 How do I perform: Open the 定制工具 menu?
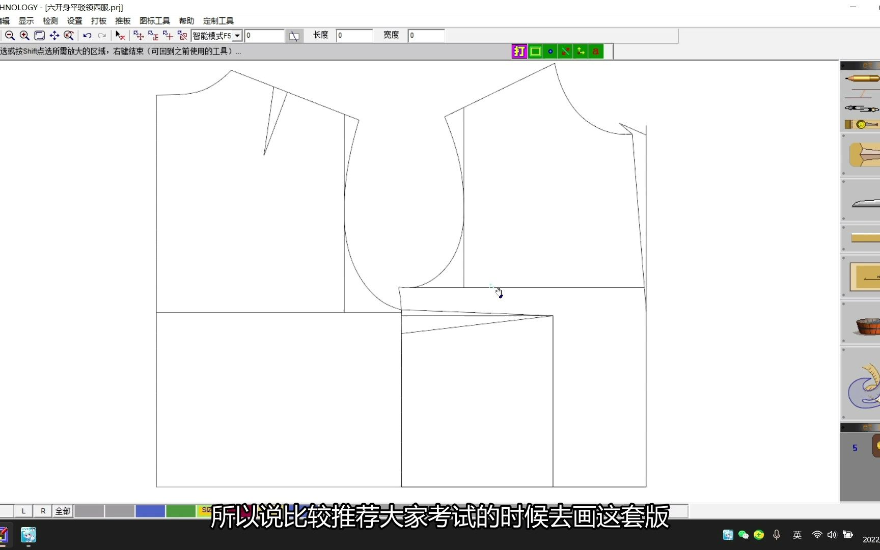[218, 21]
